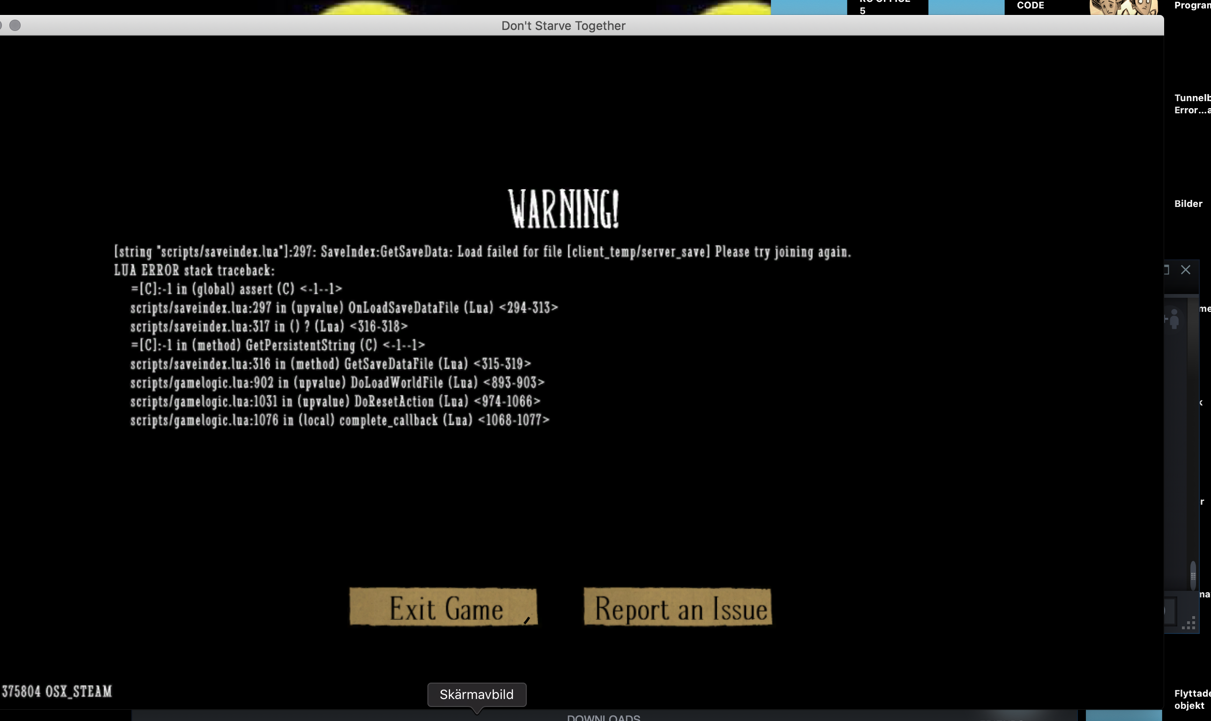Click the Exit Game button
Viewport: 1211px width, 721px height.
tap(443, 607)
